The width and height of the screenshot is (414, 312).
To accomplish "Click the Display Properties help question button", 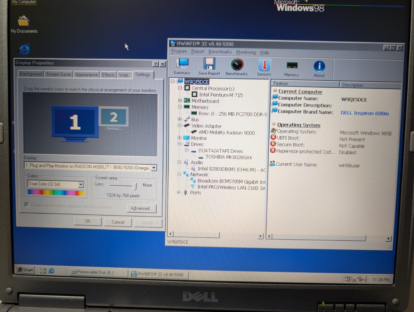I will tap(156, 64).
